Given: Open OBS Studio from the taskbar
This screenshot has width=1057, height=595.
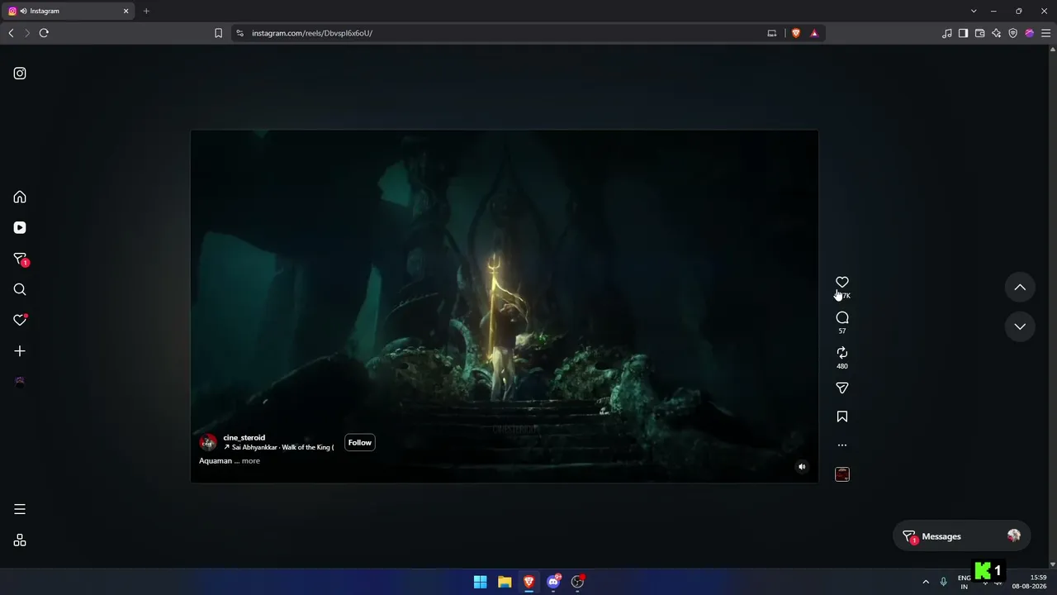Looking at the screenshot, I should (x=578, y=582).
